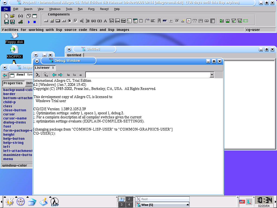Click the green 'R' rich-text component icon
The image size is (277, 208).
[222, 21]
